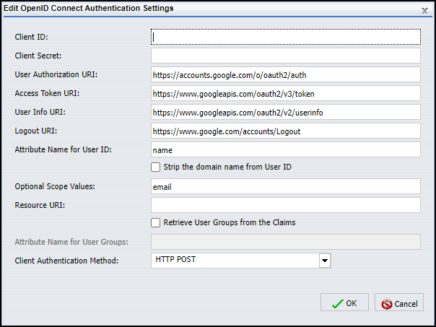
Task: Click the Attribute Name for User Groups field
Action: click(285, 242)
